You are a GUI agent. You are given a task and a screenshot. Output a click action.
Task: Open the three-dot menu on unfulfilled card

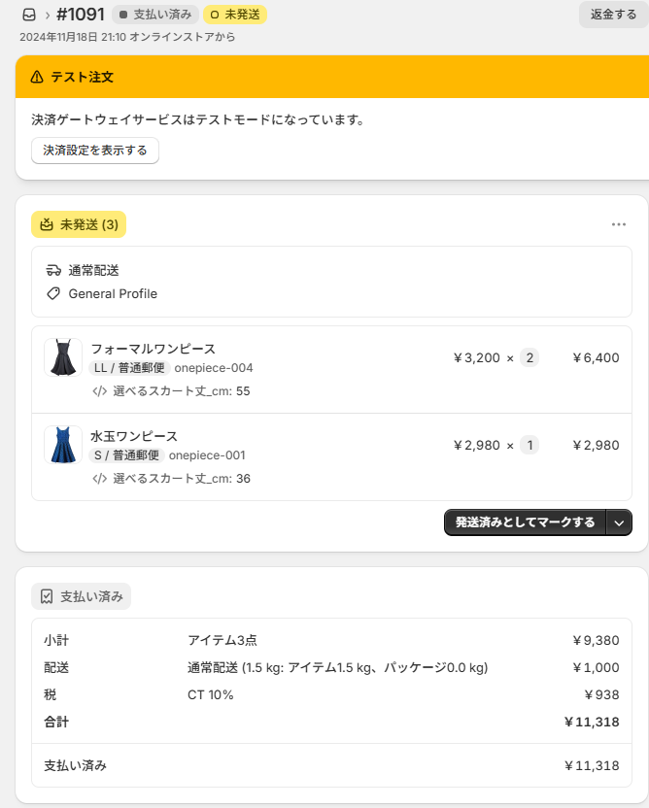tap(619, 224)
